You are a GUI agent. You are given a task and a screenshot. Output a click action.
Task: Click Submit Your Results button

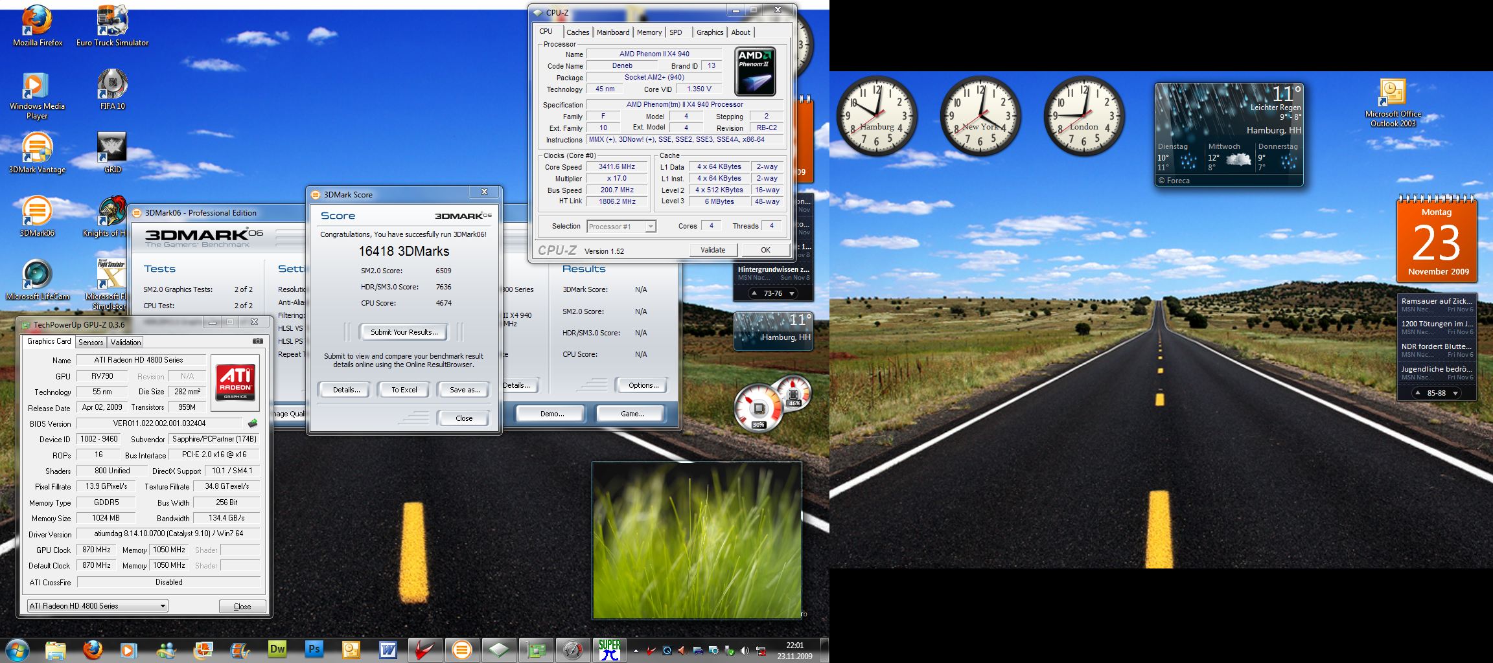[404, 332]
